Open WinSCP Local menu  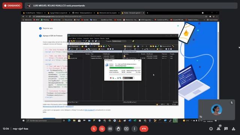coord(70,38)
